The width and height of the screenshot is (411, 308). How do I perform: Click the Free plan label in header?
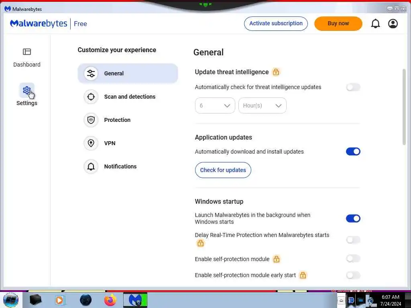pyautogui.click(x=80, y=24)
